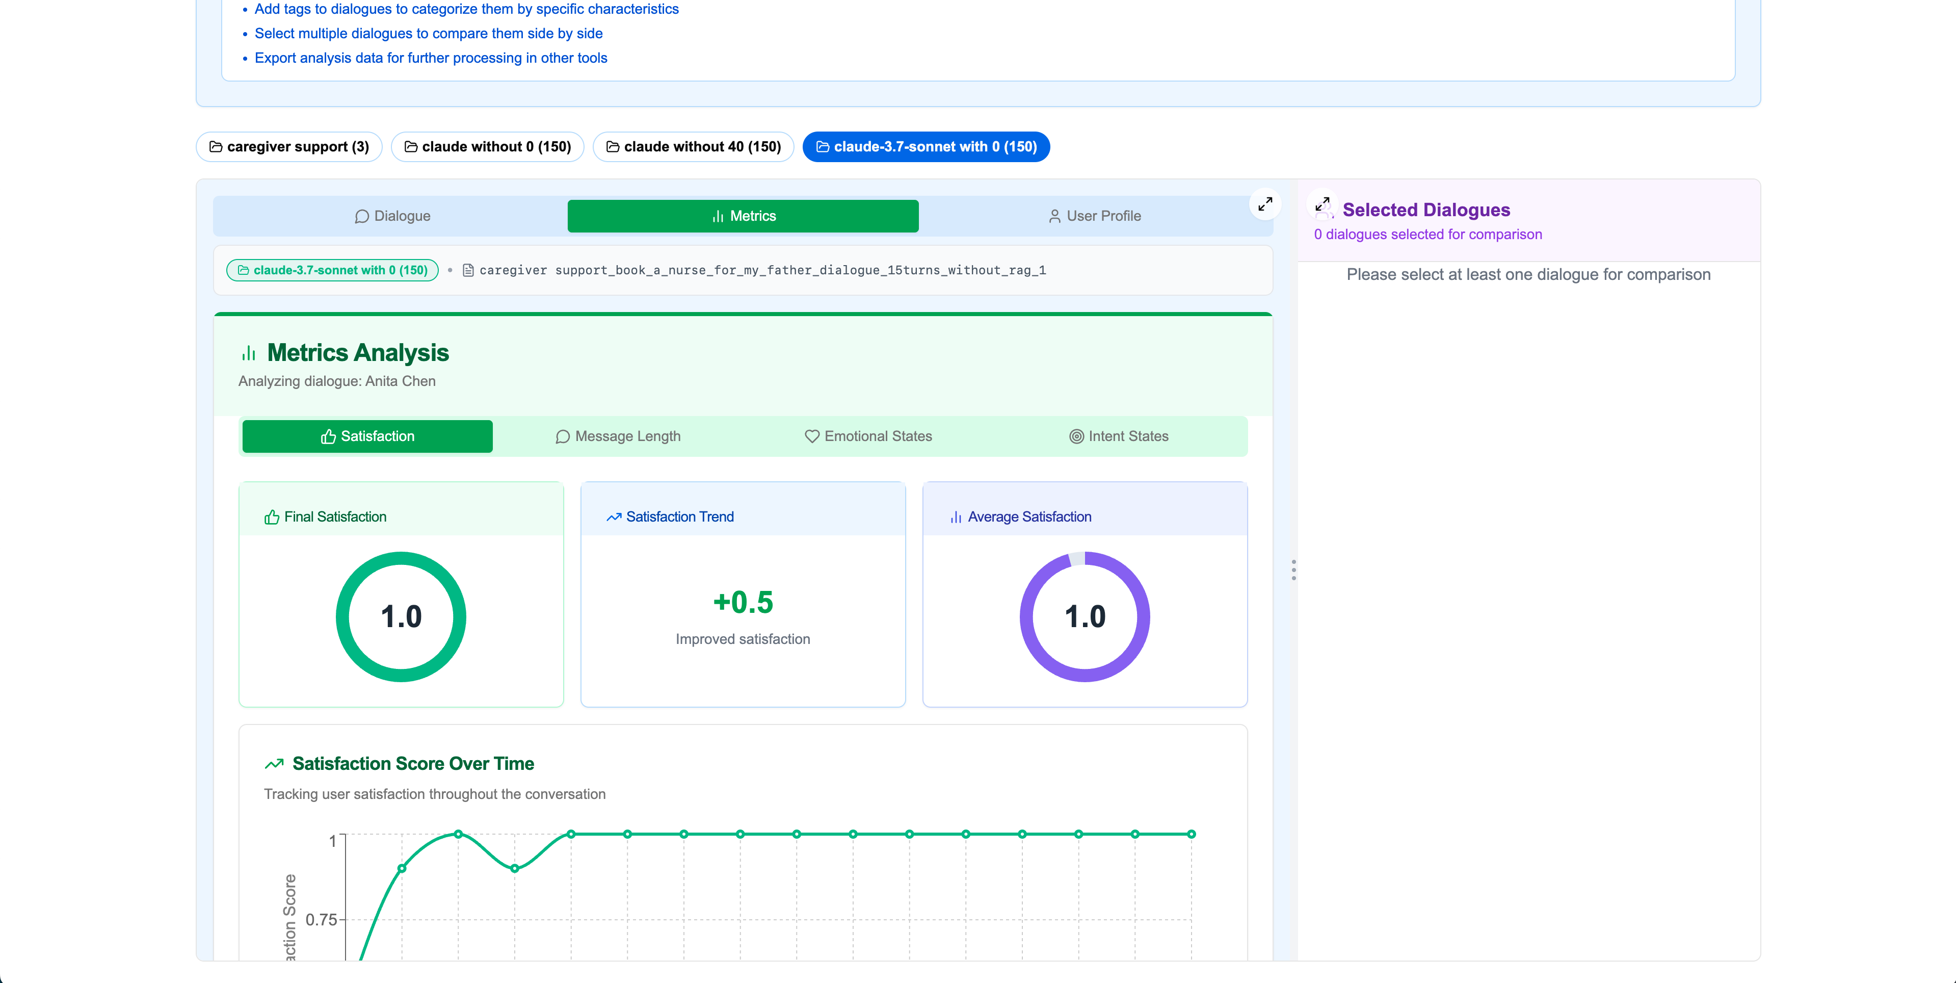Image resolution: width=1956 pixels, height=983 pixels.
Task: Click the first data point on satisfaction chart
Action: (402, 868)
